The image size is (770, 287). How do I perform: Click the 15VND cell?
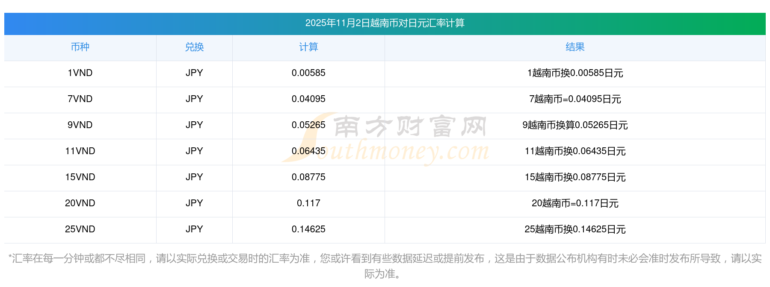click(80, 177)
